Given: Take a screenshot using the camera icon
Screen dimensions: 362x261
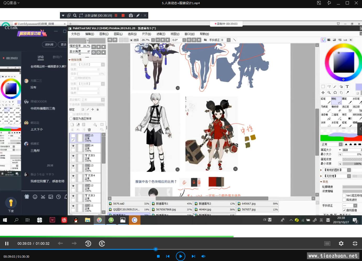Looking at the screenshot, I should click(131, 15).
